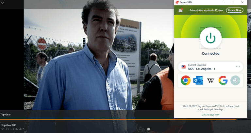Add a new shortcut with plus icon
251x133 pixels.
pos(235,80)
